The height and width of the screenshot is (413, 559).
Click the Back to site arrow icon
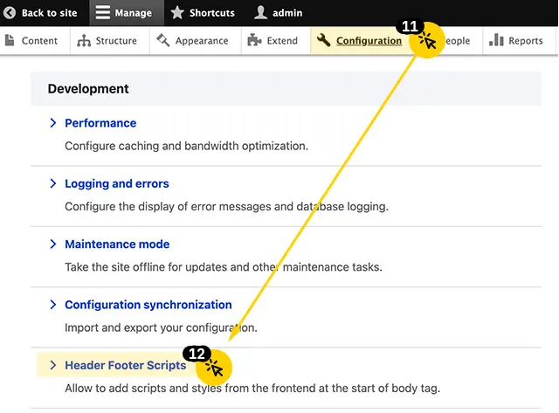(10, 13)
